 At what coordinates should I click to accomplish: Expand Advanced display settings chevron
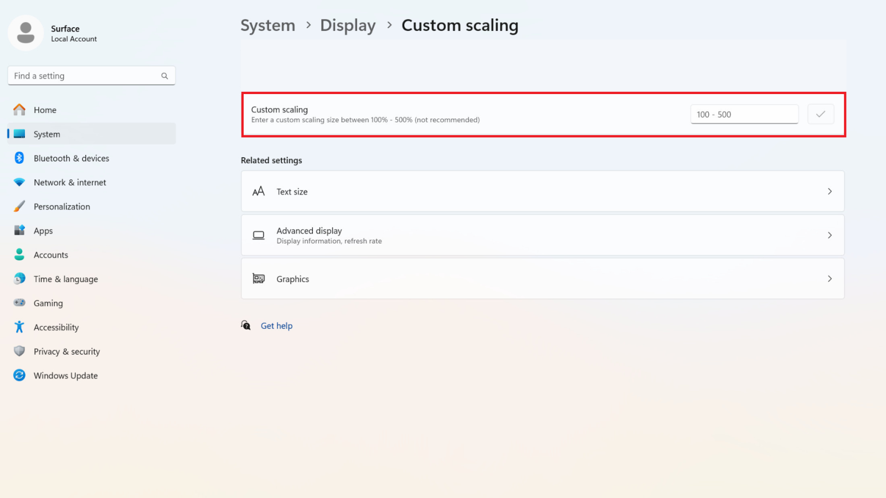[x=830, y=235]
